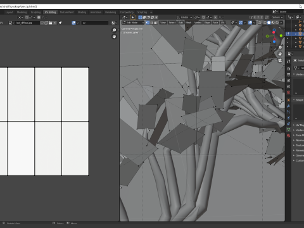
Task: Open the Select menu button in viewport
Action: [x=172, y=23]
